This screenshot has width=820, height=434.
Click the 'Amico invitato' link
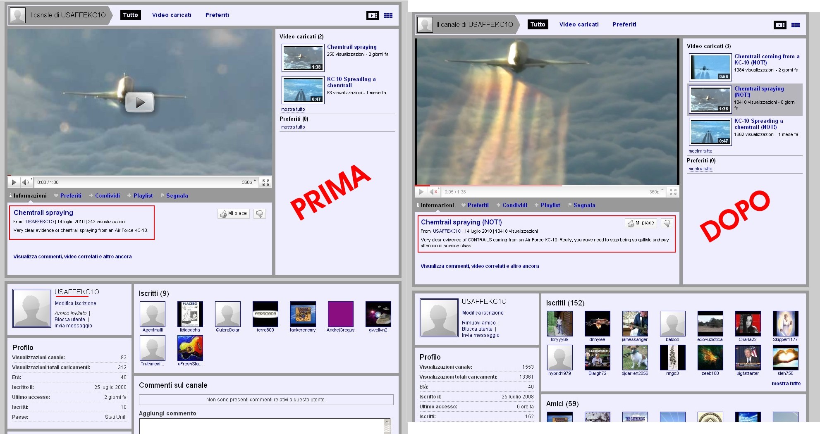tap(71, 313)
